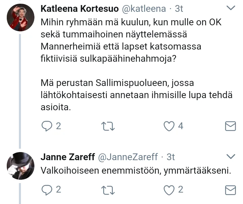
Task: Open Janne Zareff's profile by name
Action: (x=67, y=157)
